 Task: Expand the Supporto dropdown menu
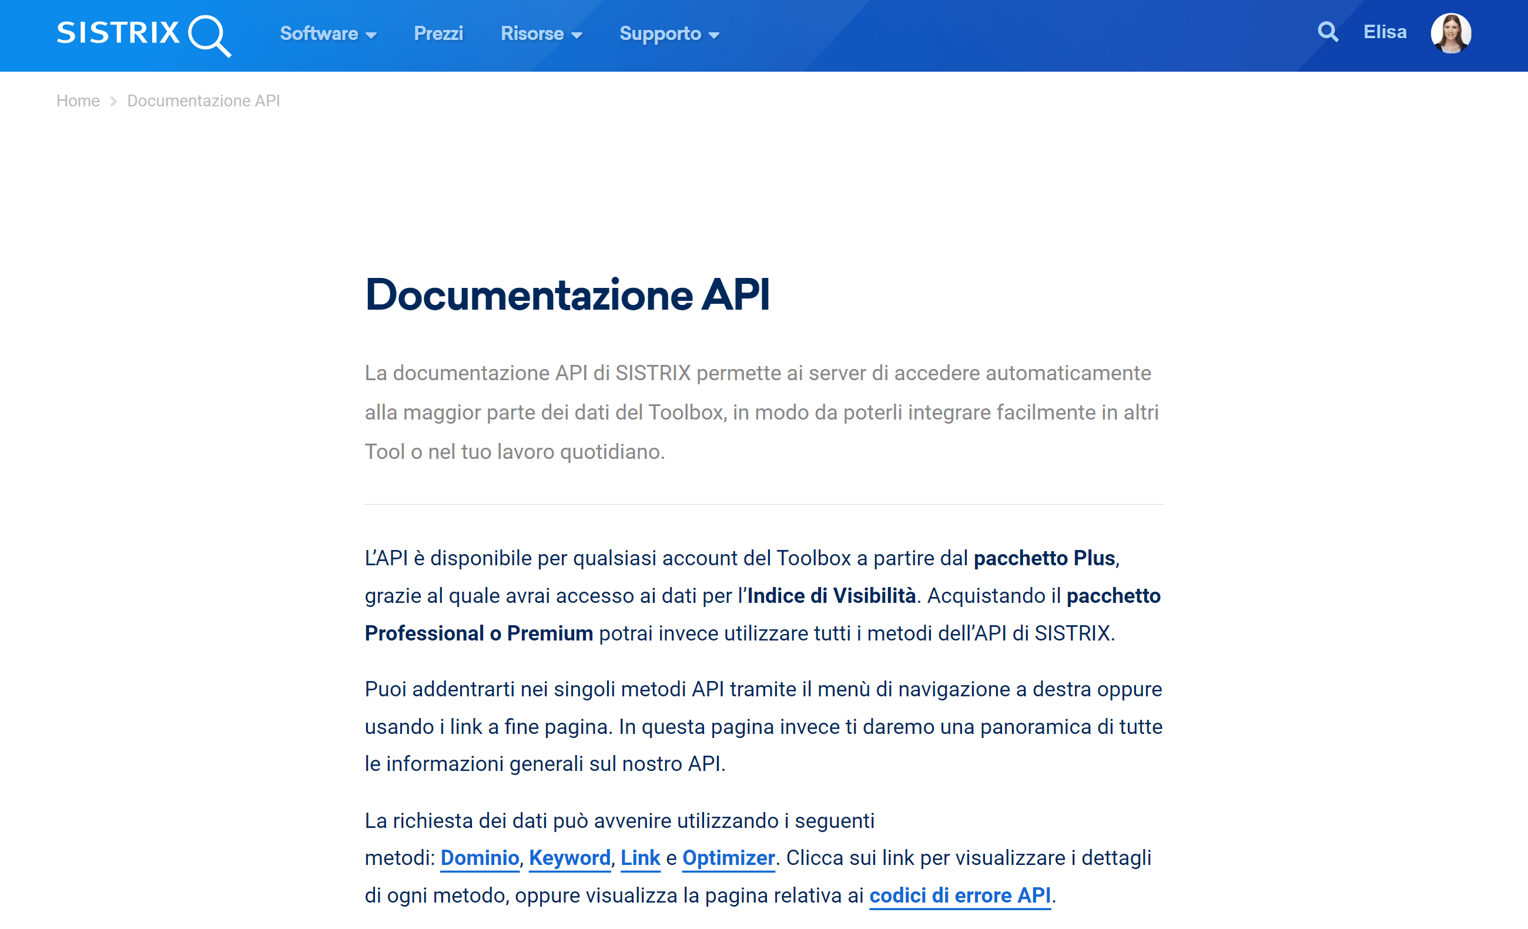[x=670, y=34]
